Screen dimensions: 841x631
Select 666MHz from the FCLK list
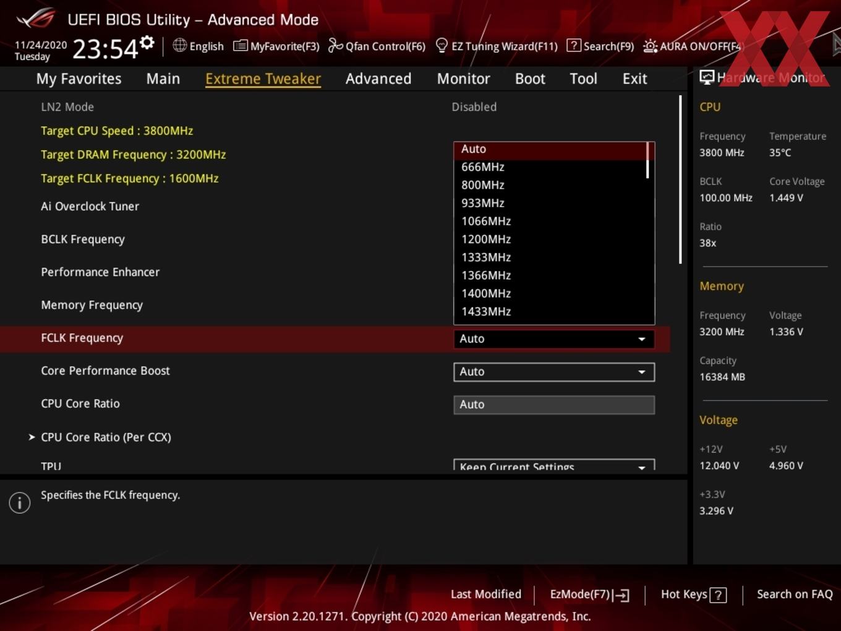[x=550, y=167]
